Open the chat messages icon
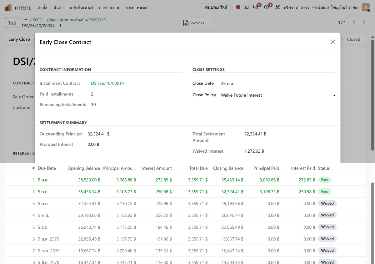 256,7
